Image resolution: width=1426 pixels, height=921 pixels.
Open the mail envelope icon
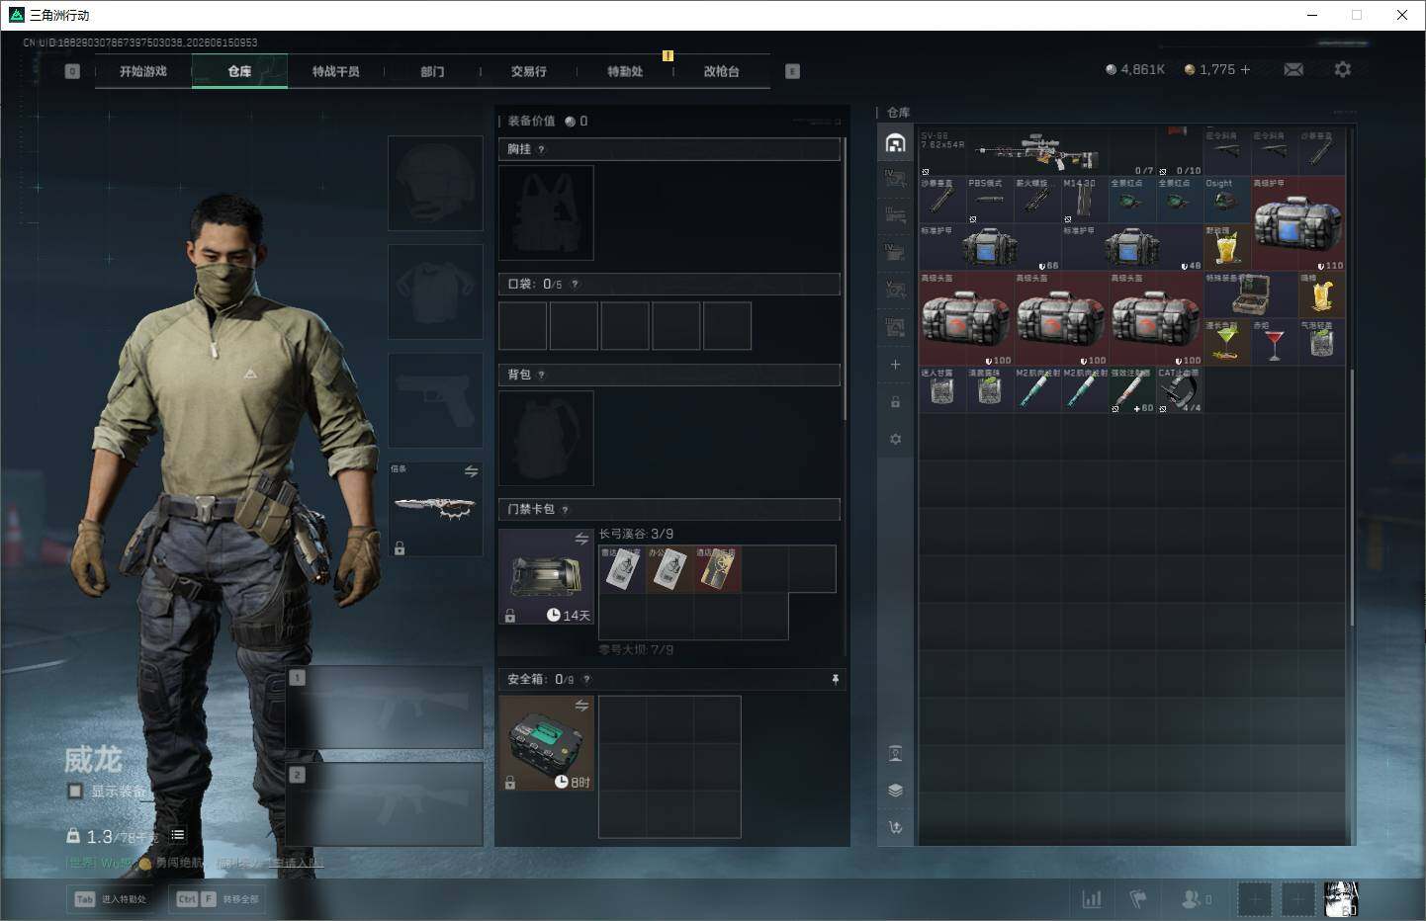[x=1293, y=69]
